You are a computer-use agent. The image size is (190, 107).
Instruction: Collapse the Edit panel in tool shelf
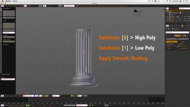pyautogui.click(x=4, y=21)
